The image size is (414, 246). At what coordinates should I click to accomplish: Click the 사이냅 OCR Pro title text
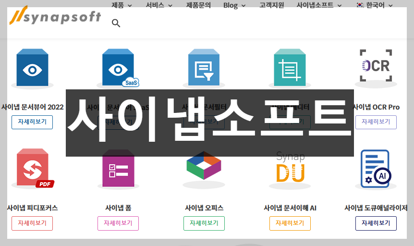[x=376, y=107]
